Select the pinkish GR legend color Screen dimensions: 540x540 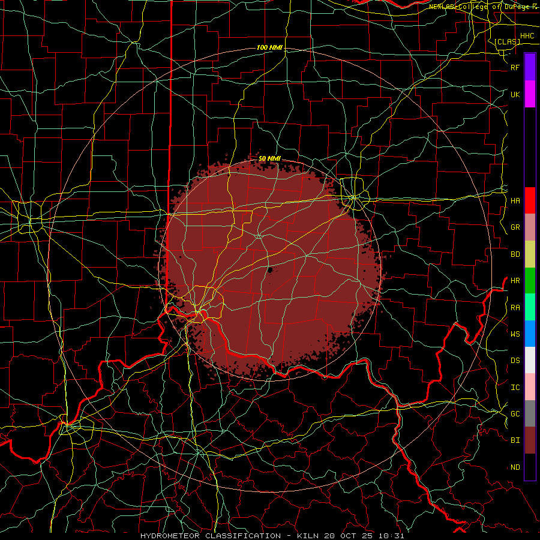coord(530,227)
